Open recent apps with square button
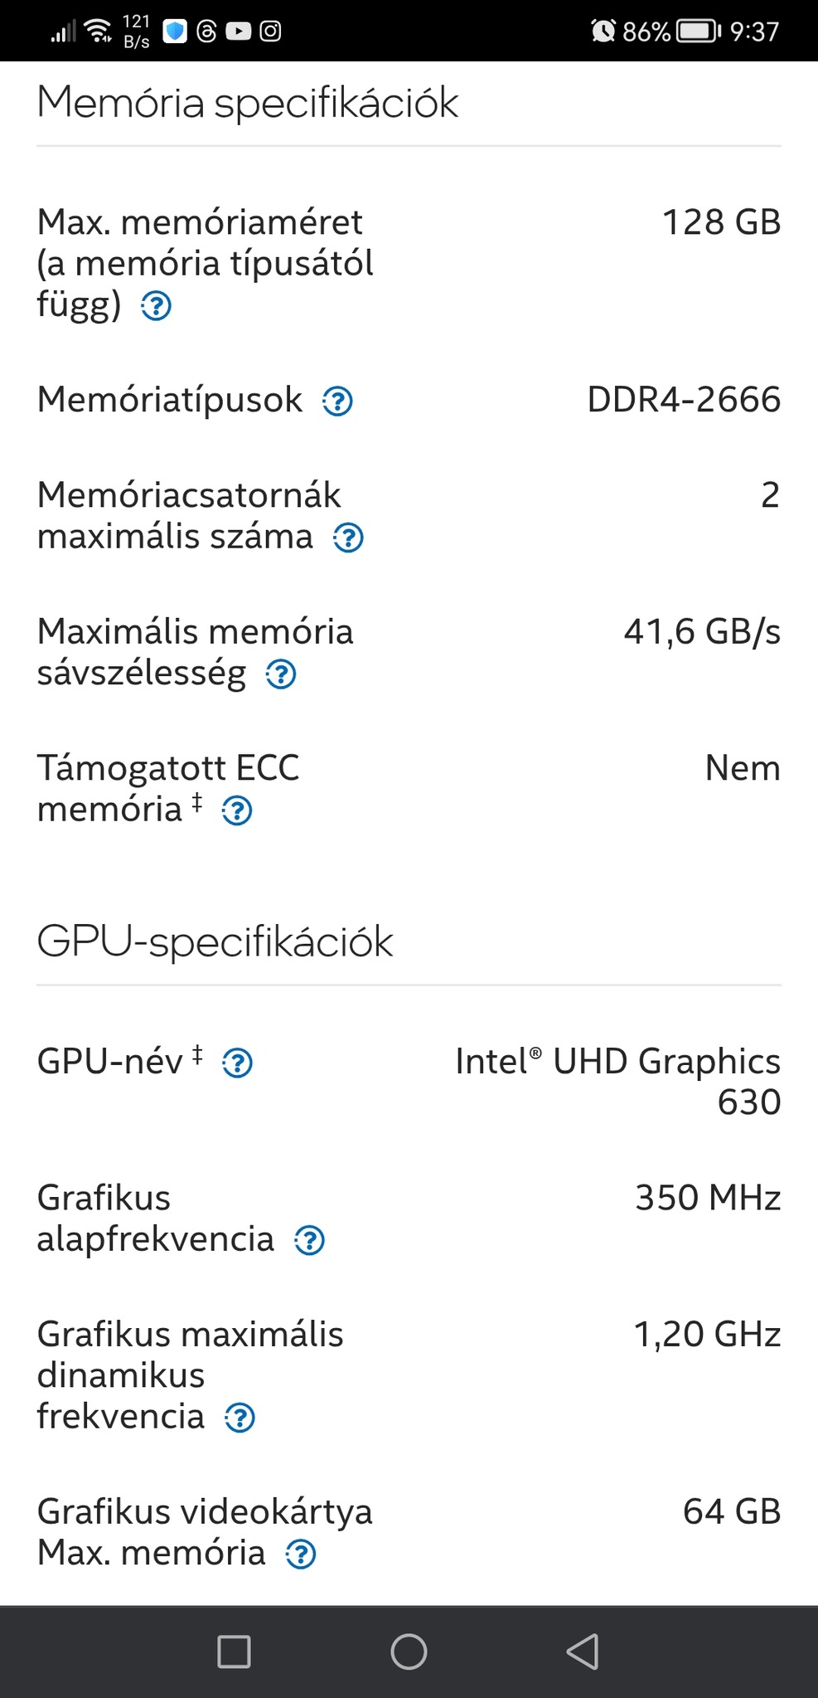 [234, 1652]
